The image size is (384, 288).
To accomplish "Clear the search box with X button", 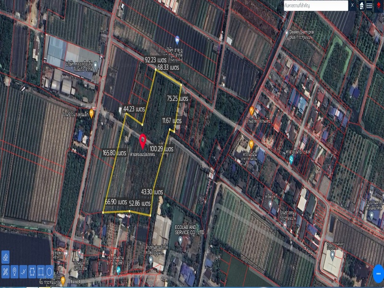I will pyautogui.click(x=352, y=5).
